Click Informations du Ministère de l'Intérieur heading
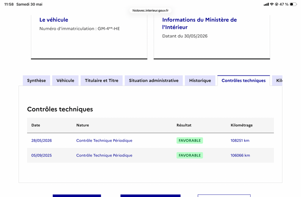Viewport: 301px width, 197px height. [x=199, y=23]
